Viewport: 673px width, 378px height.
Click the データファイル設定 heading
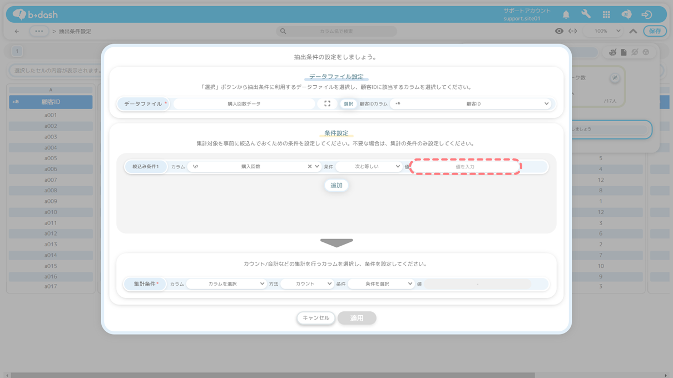tap(336, 77)
